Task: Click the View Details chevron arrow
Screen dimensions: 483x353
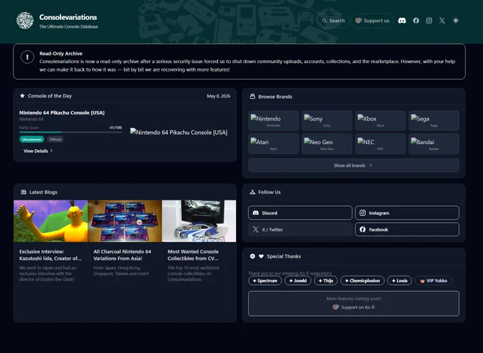Action: tap(51, 151)
